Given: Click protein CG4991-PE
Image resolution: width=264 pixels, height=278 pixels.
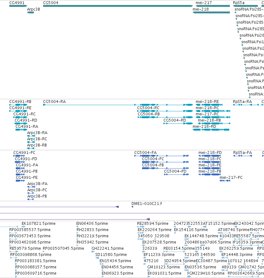Looking at the screenshot, I should pos(27,178).
